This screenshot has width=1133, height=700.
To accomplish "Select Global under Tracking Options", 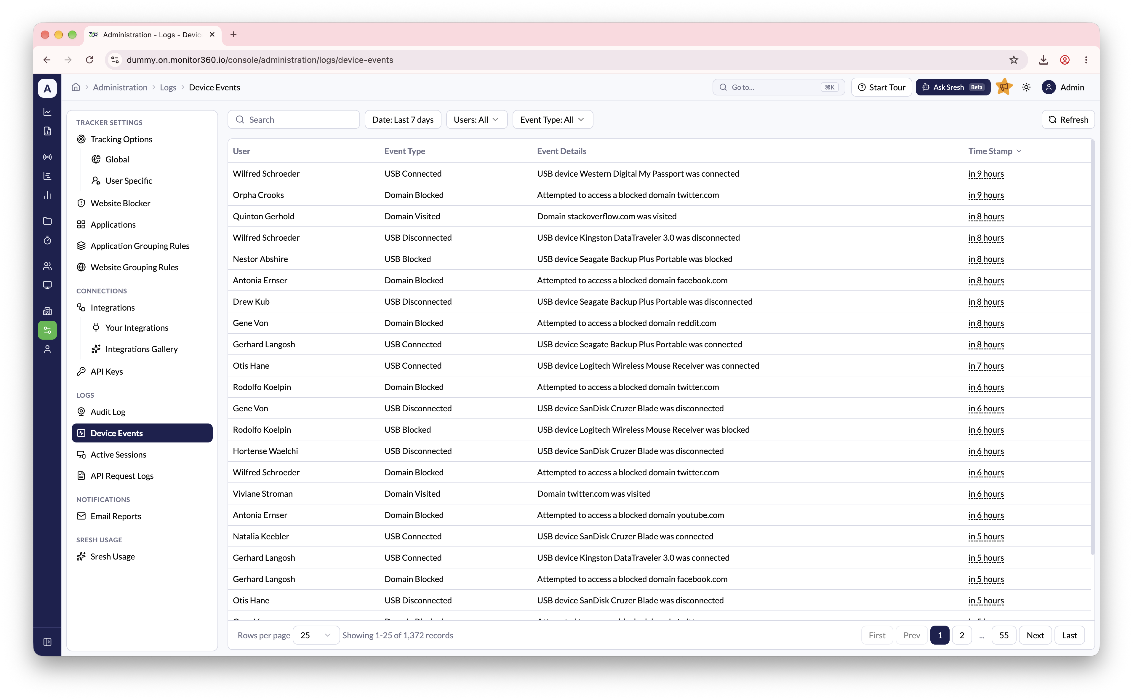I will click(150, 159).
